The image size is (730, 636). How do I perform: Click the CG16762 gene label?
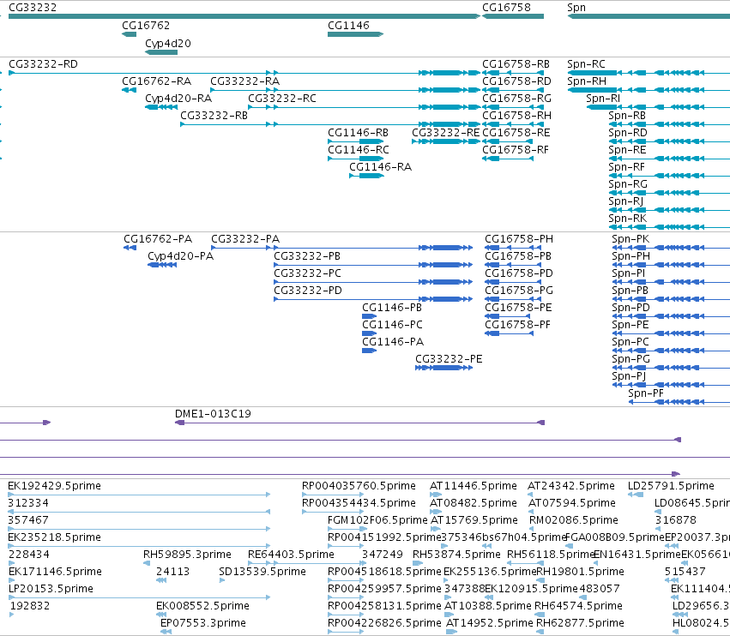146,26
